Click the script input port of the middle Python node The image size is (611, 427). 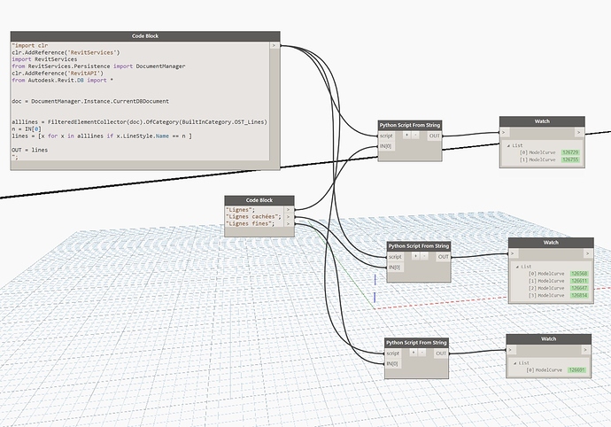[x=397, y=256]
